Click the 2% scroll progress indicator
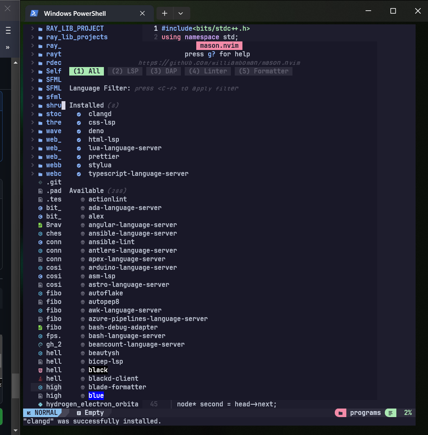Viewport: 428px width, 435px height. pyautogui.click(x=408, y=412)
